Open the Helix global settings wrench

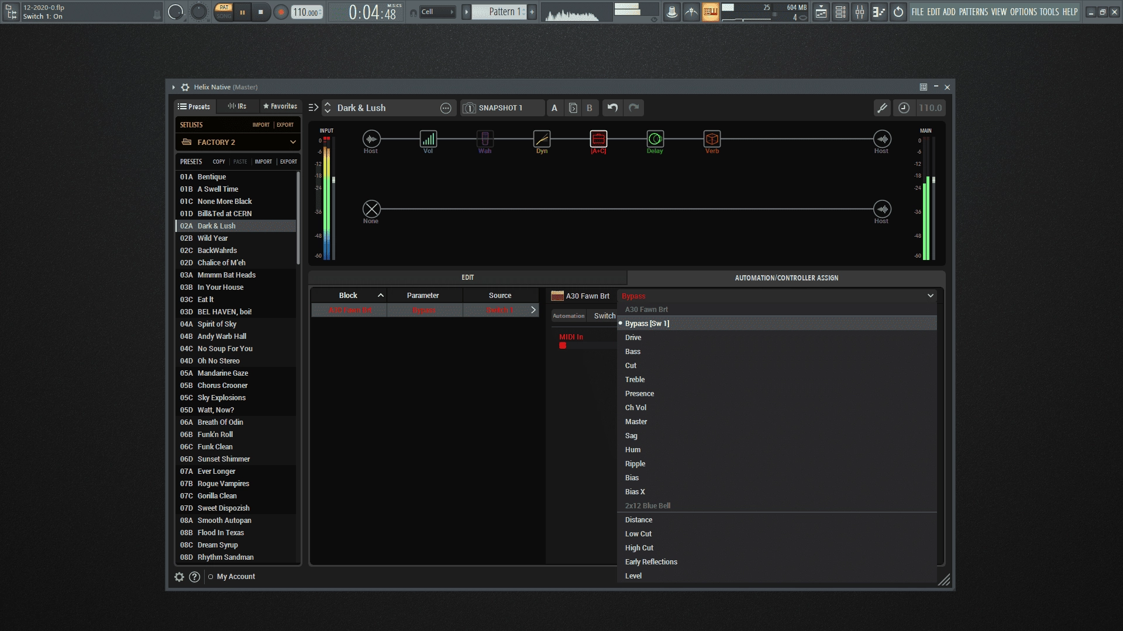882,108
